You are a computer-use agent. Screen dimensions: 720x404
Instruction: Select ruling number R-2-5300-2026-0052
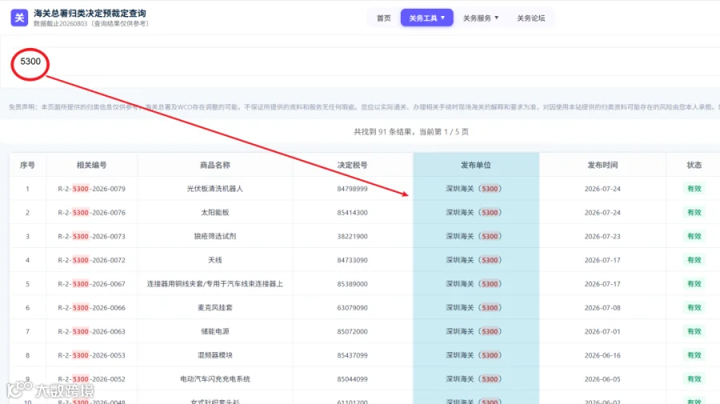click(92, 379)
